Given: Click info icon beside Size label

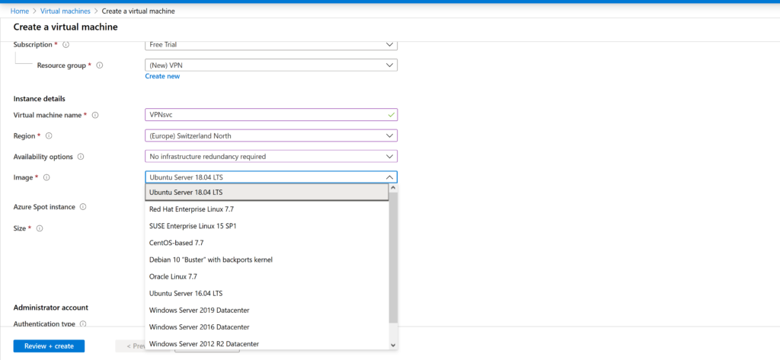Looking at the screenshot, I should tap(40, 228).
